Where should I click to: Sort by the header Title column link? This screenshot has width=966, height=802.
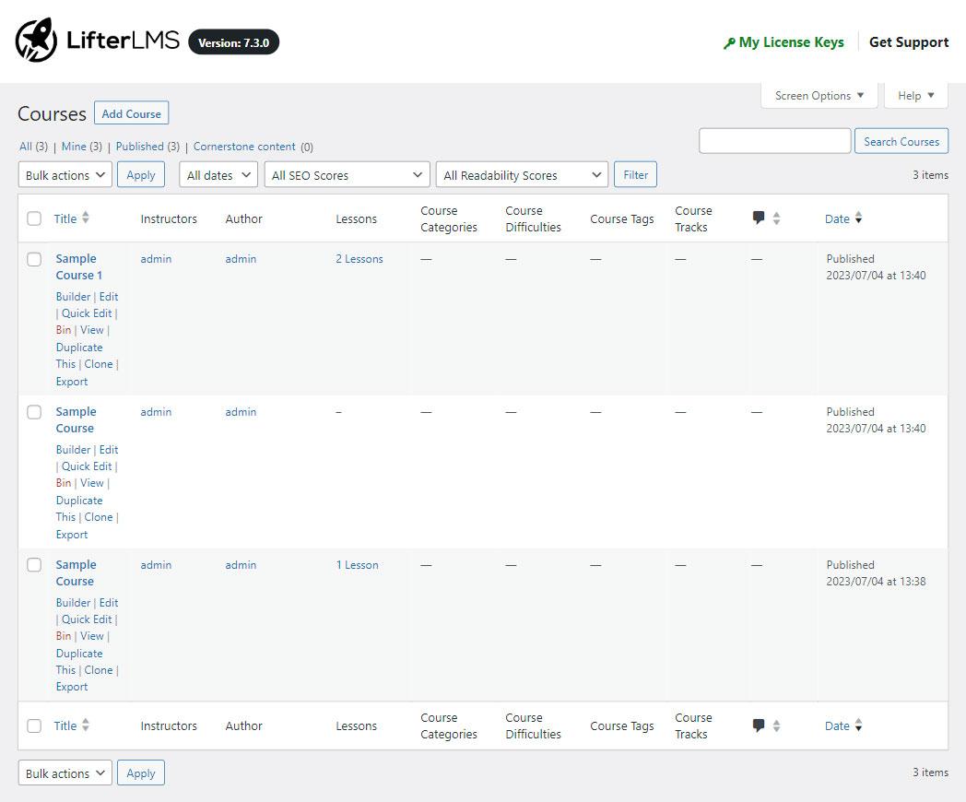point(65,218)
